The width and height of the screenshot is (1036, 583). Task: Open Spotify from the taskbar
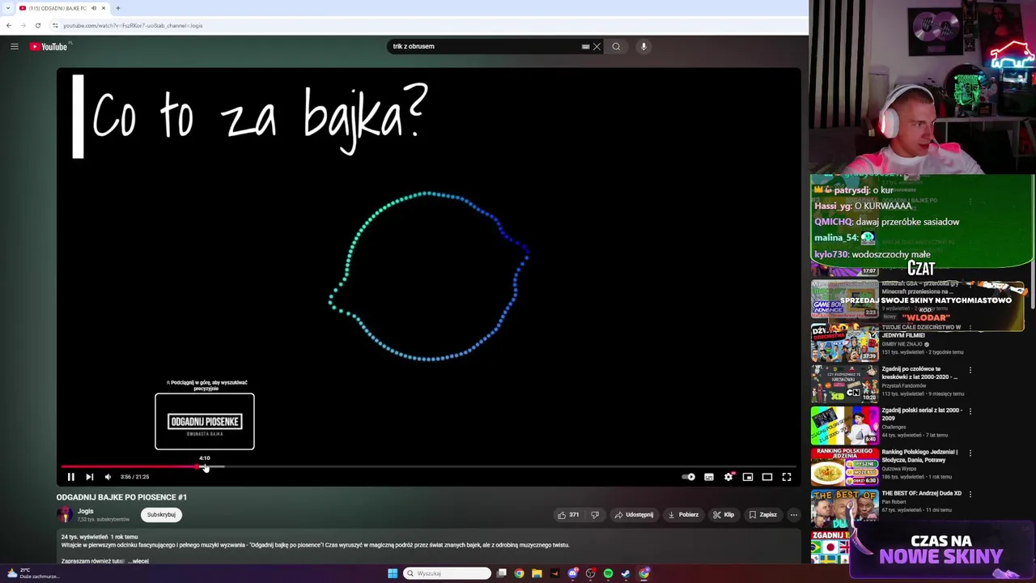coord(608,573)
